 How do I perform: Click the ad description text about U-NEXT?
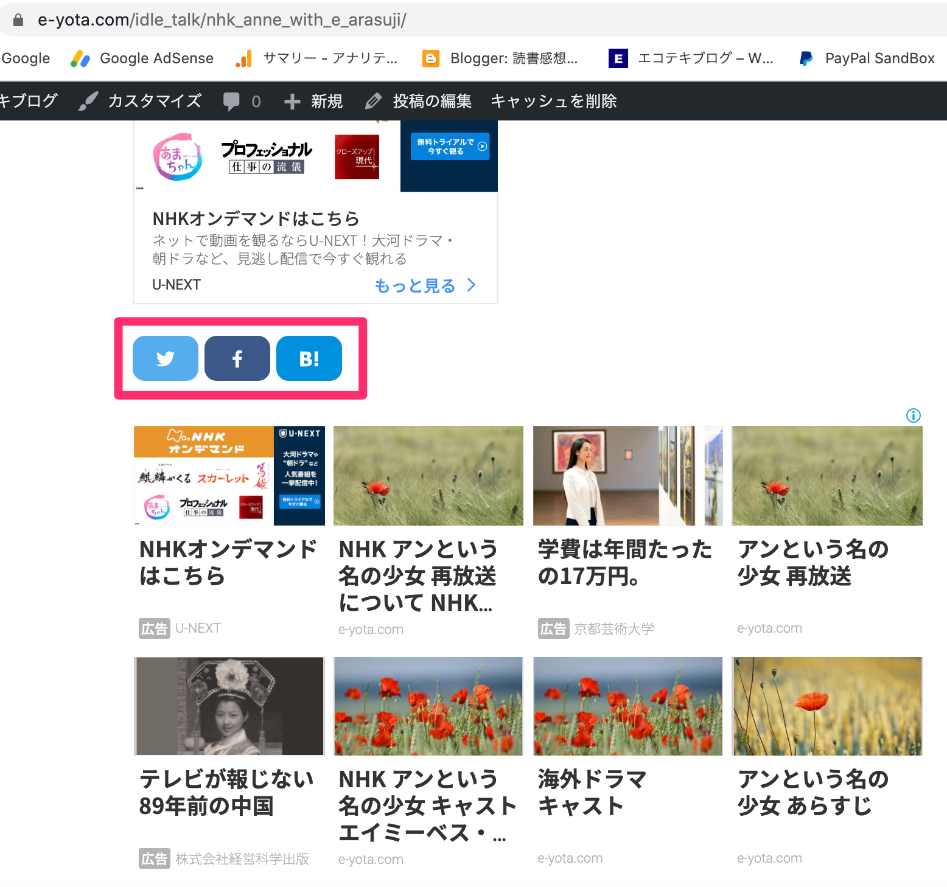tap(302, 249)
